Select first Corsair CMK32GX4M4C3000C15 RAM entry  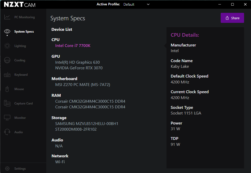pos(90,101)
